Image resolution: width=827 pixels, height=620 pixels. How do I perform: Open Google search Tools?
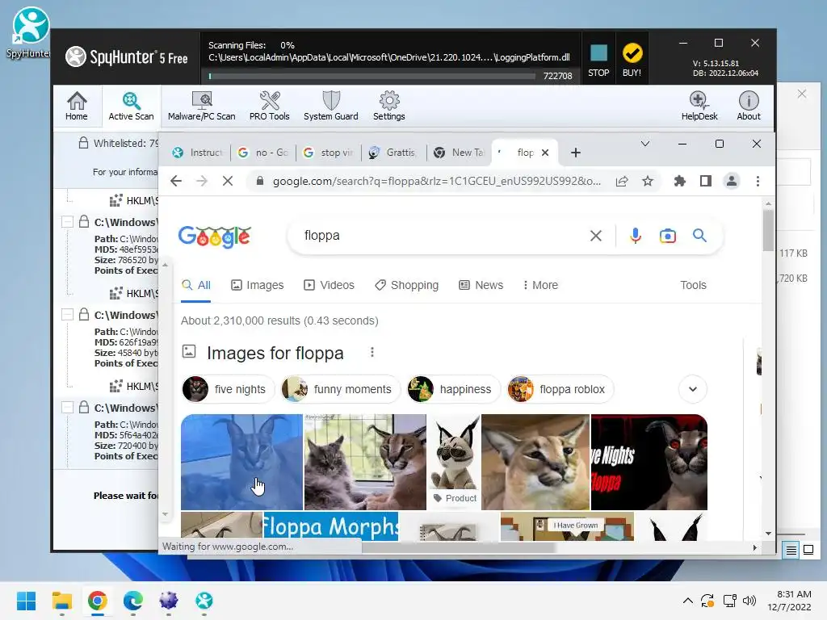pos(693,285)
